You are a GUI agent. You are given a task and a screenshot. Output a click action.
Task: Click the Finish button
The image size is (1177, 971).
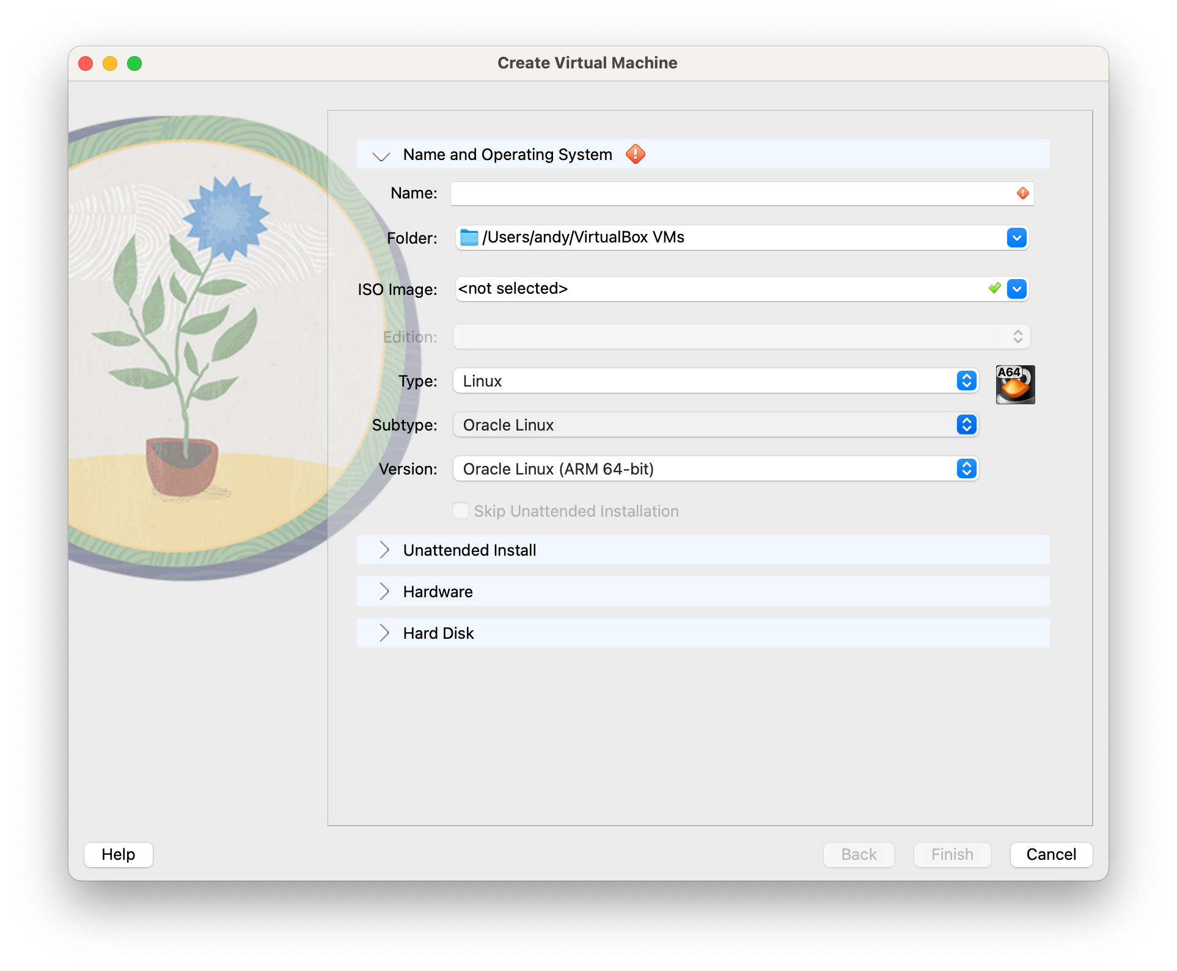click(952, 854)
